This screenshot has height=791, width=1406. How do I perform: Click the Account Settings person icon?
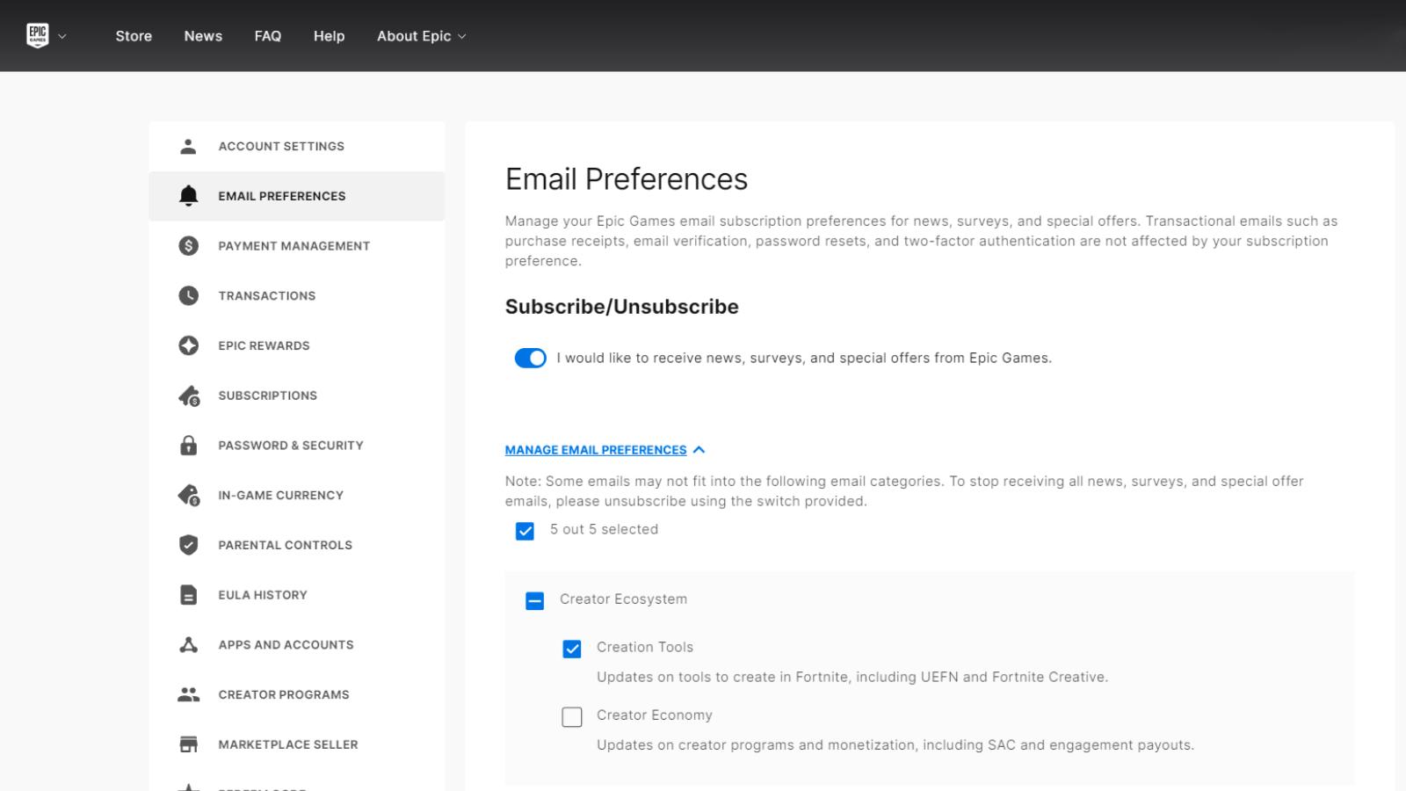(188, 146)
